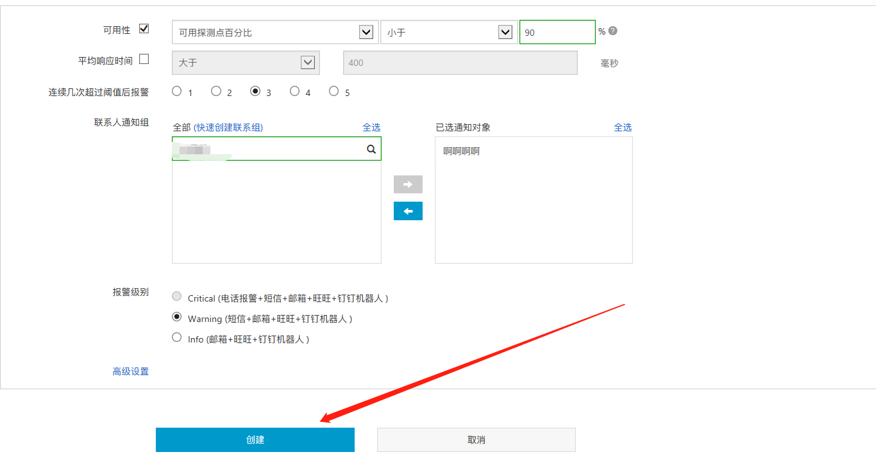Viewport: 876px width, 468px height.
Task: Click the search magnifier in contact box
Action: pyautogui.click(x=371, y=149)
